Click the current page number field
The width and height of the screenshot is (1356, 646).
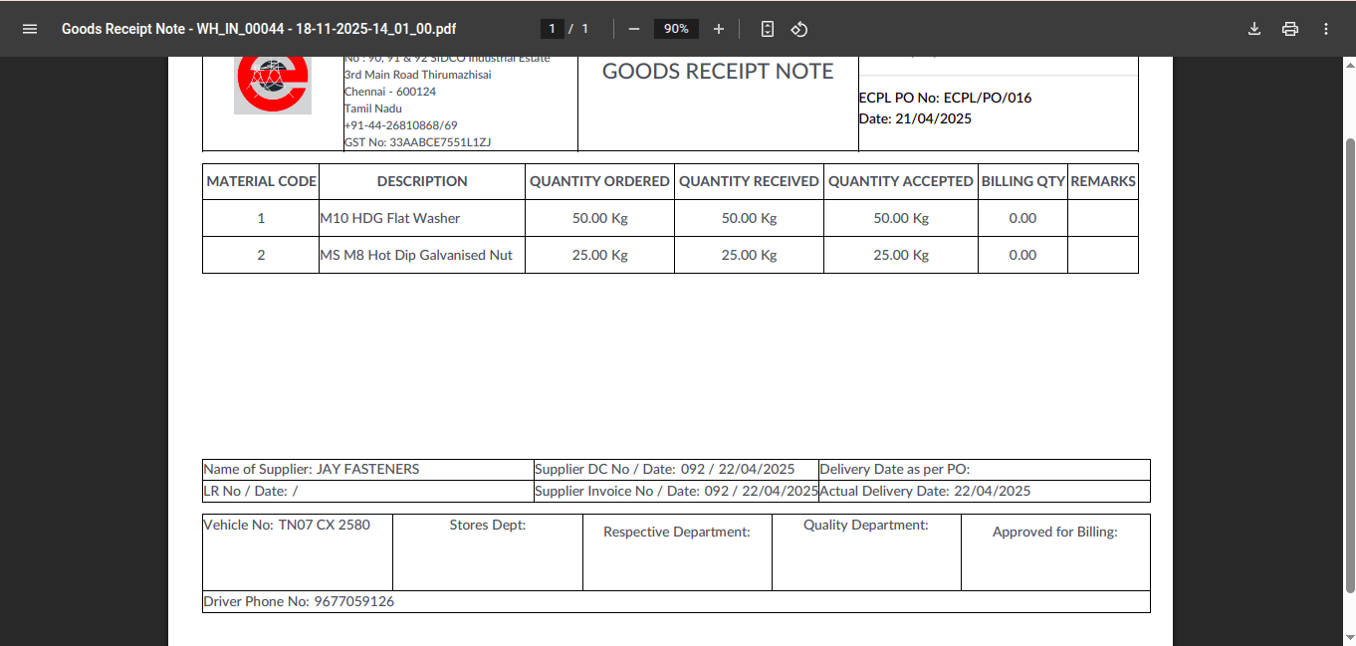click(x=553, y=29)
